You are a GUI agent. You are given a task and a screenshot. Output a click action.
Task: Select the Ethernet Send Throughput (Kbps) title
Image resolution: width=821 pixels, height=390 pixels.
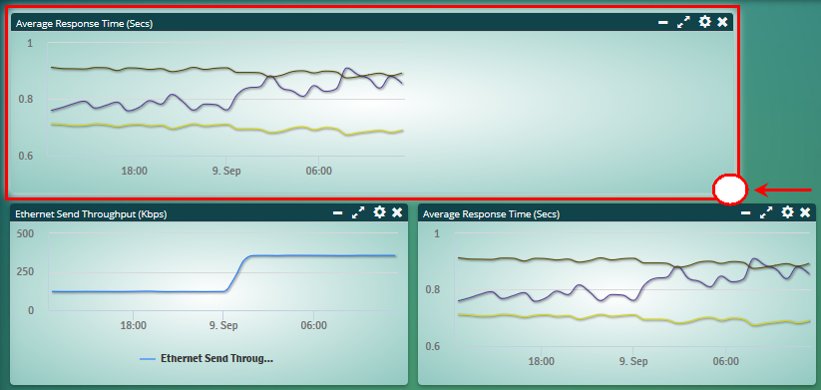91,214
